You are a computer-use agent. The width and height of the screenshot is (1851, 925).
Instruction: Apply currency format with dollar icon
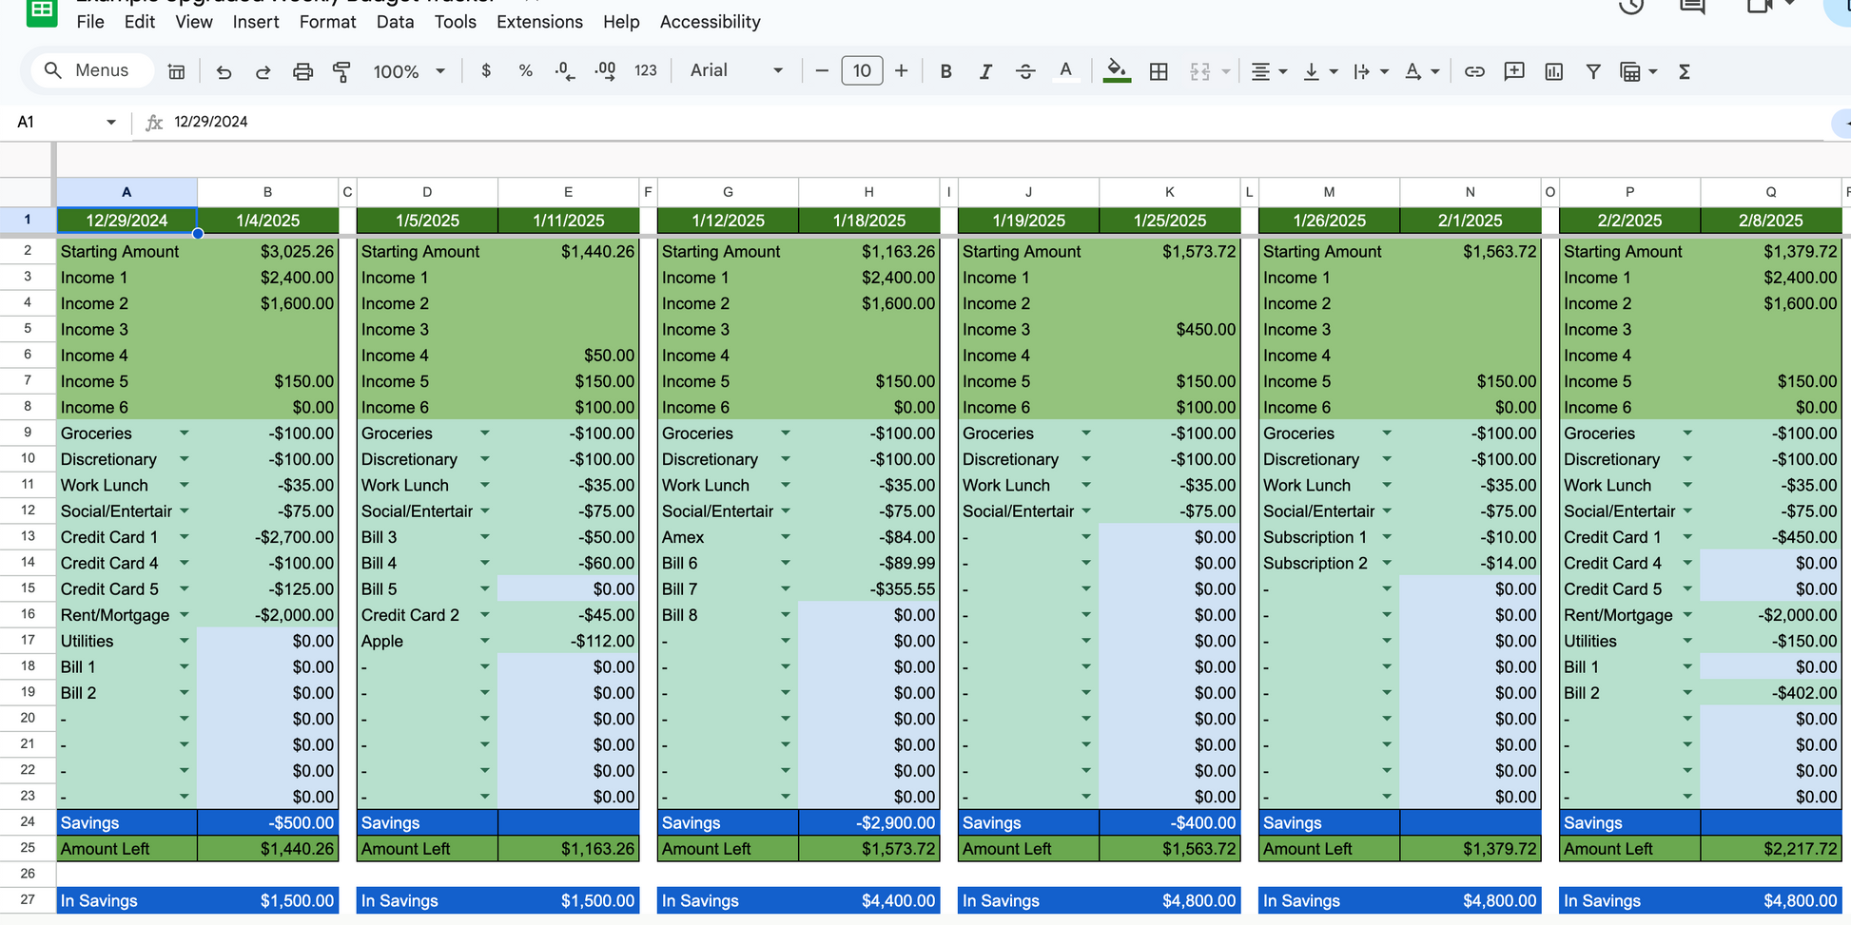coord(486,71)
